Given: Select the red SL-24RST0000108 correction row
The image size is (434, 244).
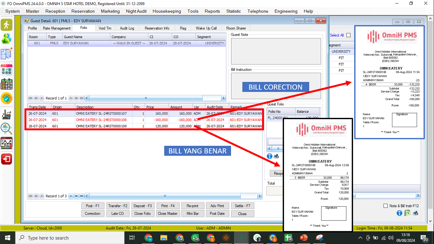Looking at the screenshot, I should tap(145, 120).
